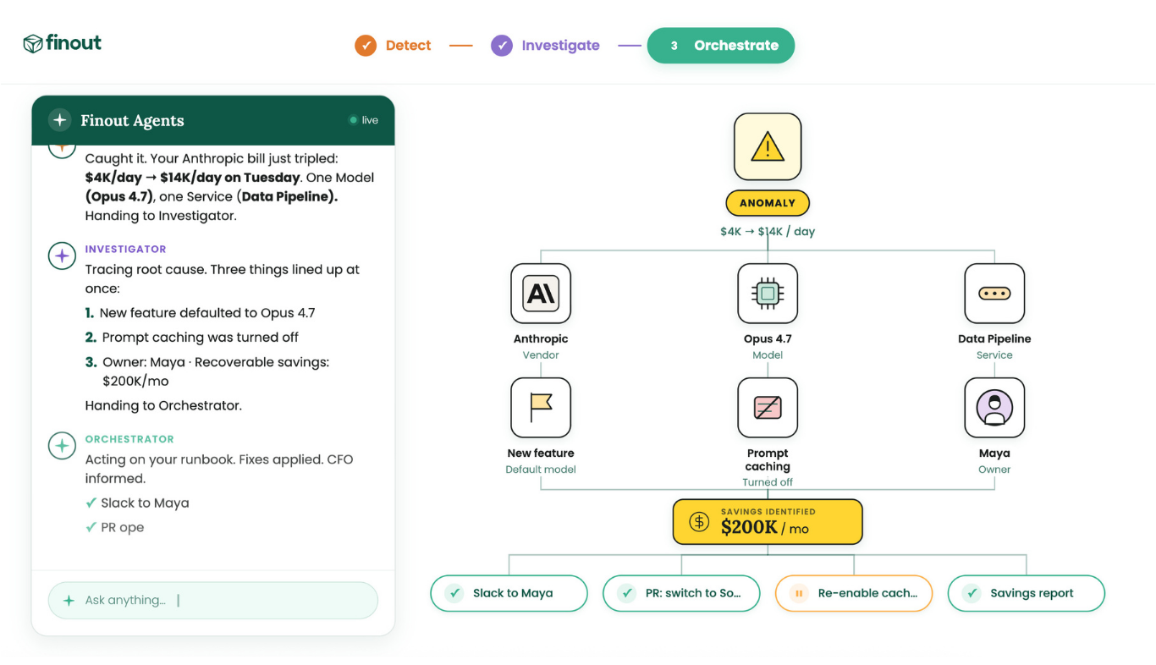Open the Prompt caching node icon
Screen dimensions: 1156x665
coord(768,408)
